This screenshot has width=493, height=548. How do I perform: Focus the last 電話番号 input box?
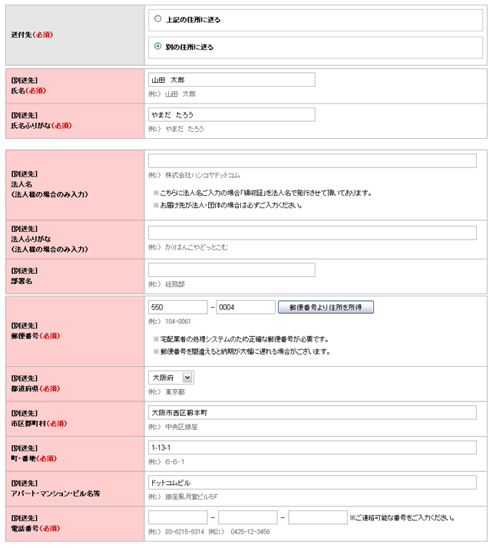(317, 517)
